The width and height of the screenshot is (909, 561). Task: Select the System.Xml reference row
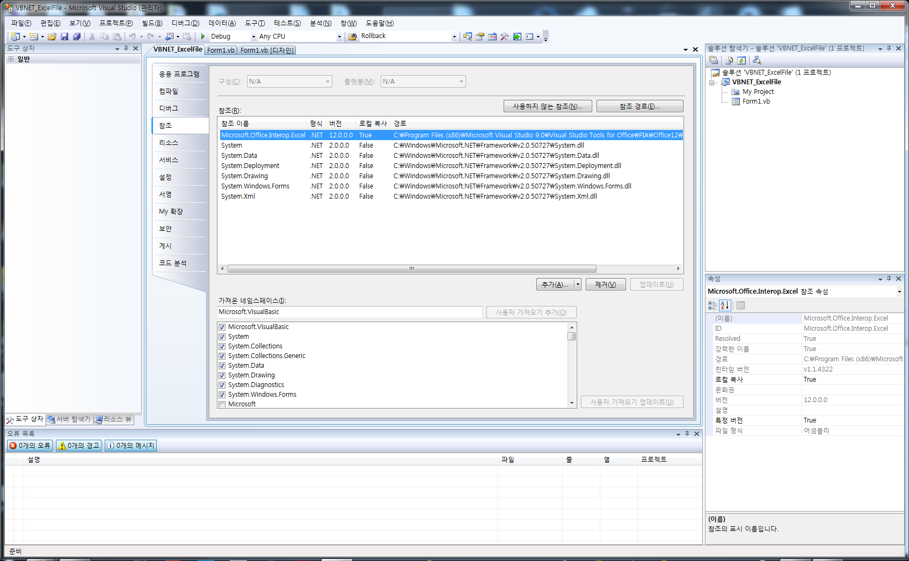[451, 196]
